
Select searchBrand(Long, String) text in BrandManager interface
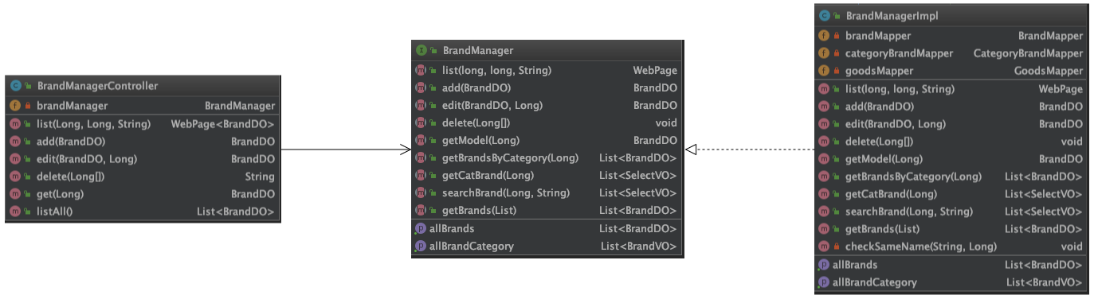506,193
